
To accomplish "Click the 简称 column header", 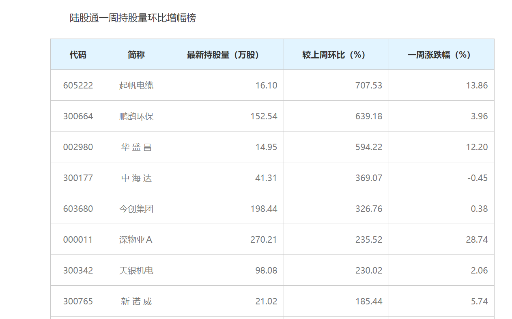I will 136,55.
